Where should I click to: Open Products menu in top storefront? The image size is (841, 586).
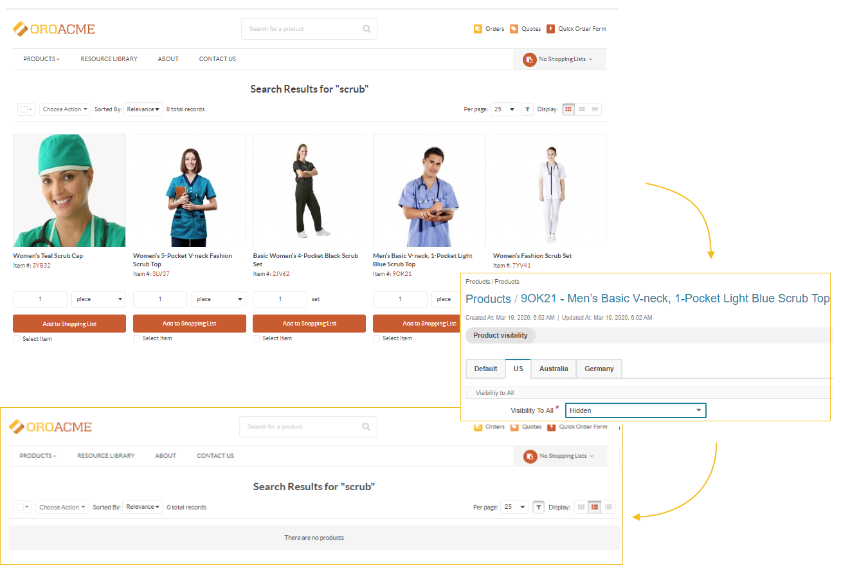pyautogui.click(x=42, y=59)
